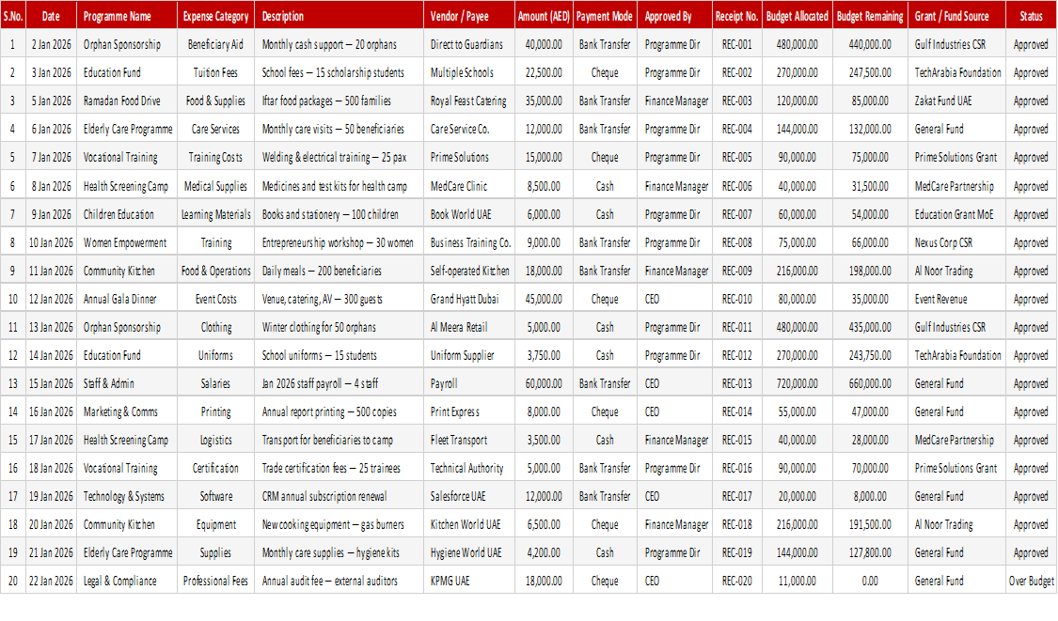1058x621 pixels.
Task: Click the 'Grand Hyatt Dubai' cell
Action: coord(469,299)
